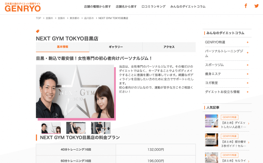Switch to the ギャラリー tab
The height and width of the screenshot is (163, 263).
pyautogui.click(x=116, y=47)
